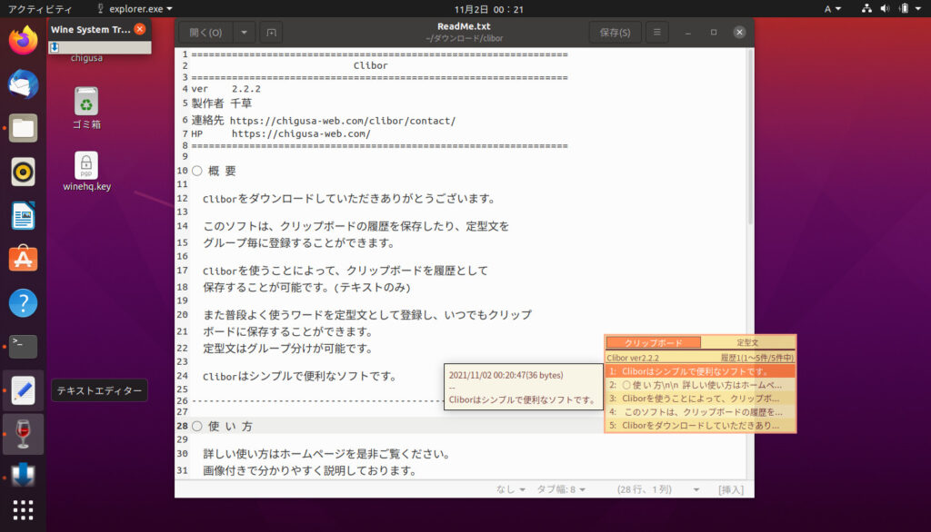Click the new document icon in gedit header
The height and width of the screenshot is (532, 931).
[x=271, y=33]
